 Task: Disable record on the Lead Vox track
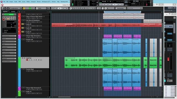pyautogui.click(x=27, y=60)
